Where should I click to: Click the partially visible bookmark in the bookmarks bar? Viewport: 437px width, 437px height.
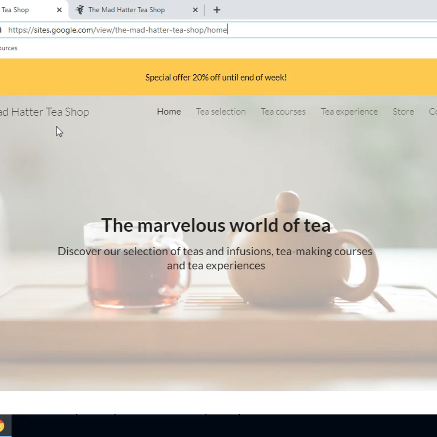pyautogui.click(x=8, y=48)
